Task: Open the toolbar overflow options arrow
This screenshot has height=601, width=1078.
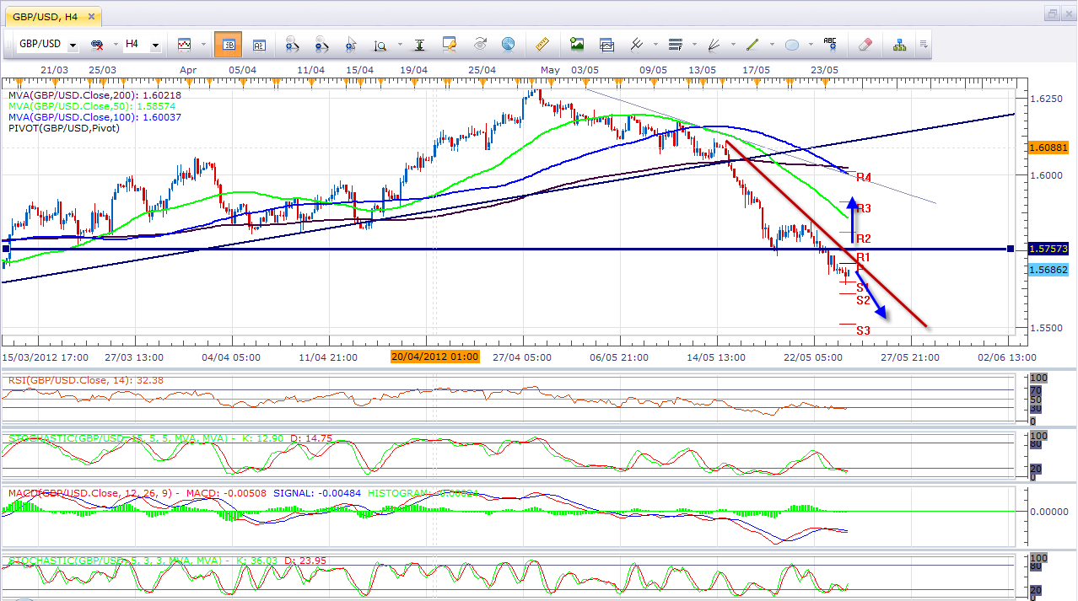Action: [924, 44]
